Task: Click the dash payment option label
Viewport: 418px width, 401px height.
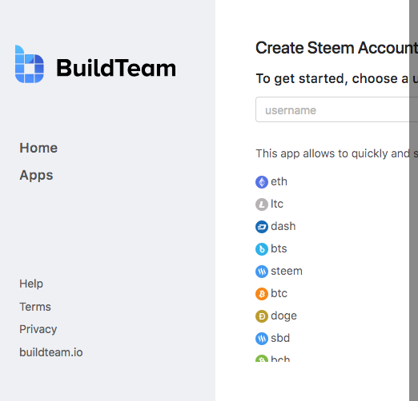Action: point(283,226)
